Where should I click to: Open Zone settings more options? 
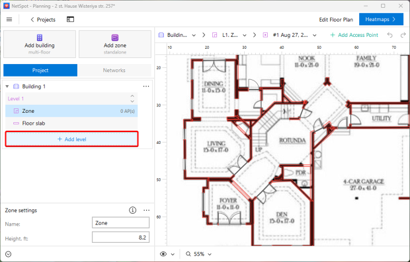click(x=146, y=210)
